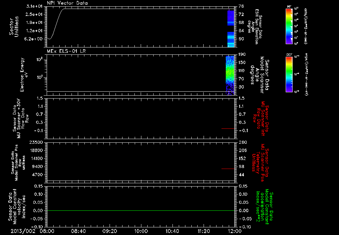Viewport: 339px width, 235px height.
Task: Click the ESH Sun Elevation Angle axis label
Action: click(255, 27)
